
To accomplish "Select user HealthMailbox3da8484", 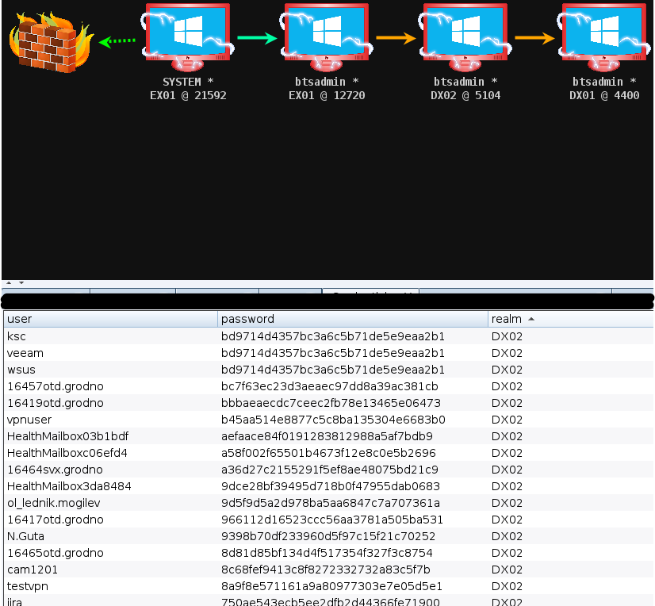I will (x=69, y=486).
